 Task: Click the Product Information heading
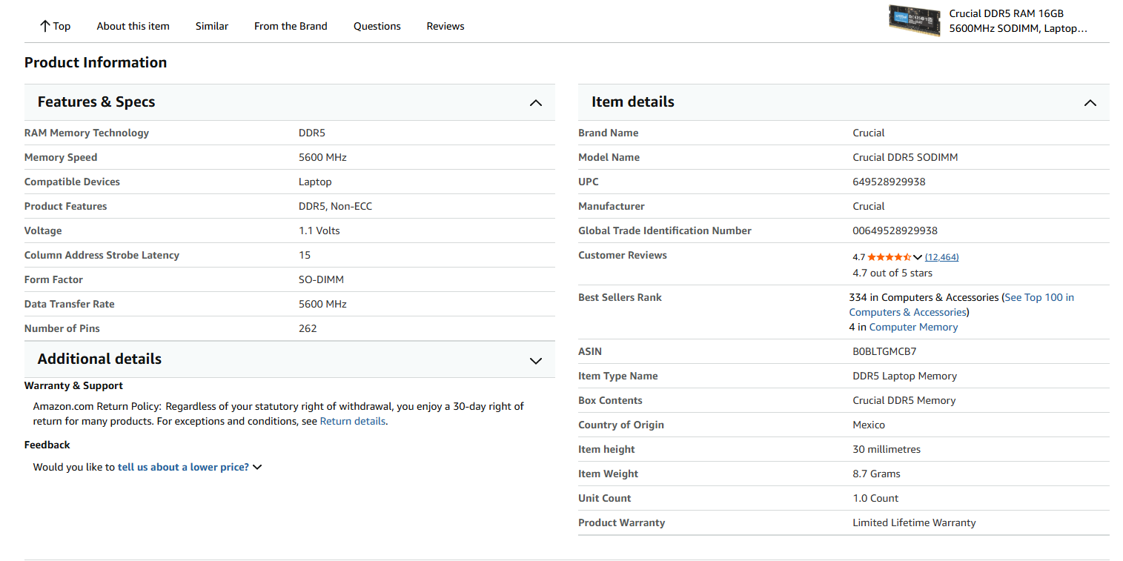pos(96,62)
